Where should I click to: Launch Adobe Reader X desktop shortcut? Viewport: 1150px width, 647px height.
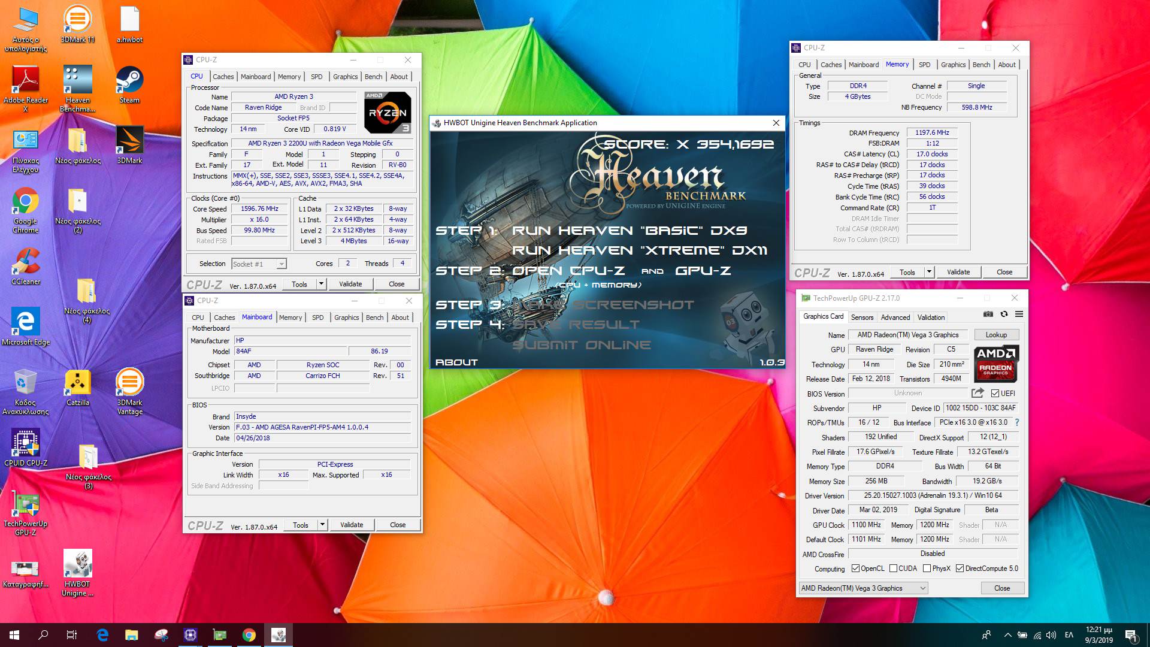[x=25, y=89]
